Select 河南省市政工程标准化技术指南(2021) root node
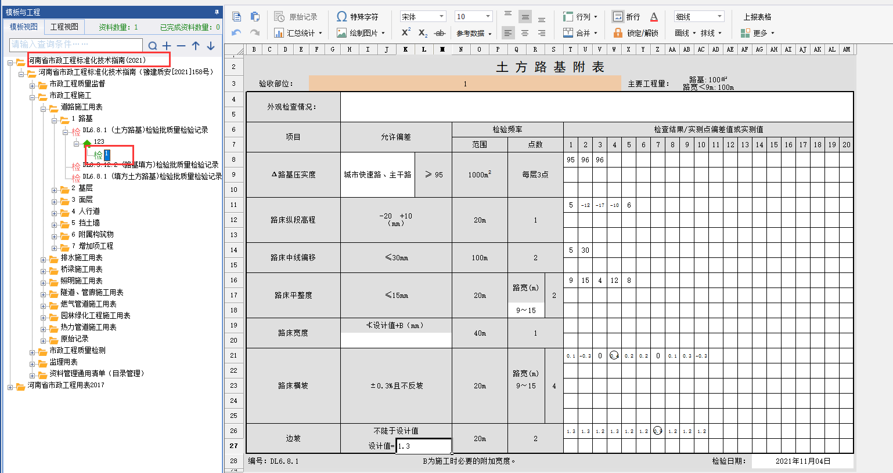 [87, 60]
